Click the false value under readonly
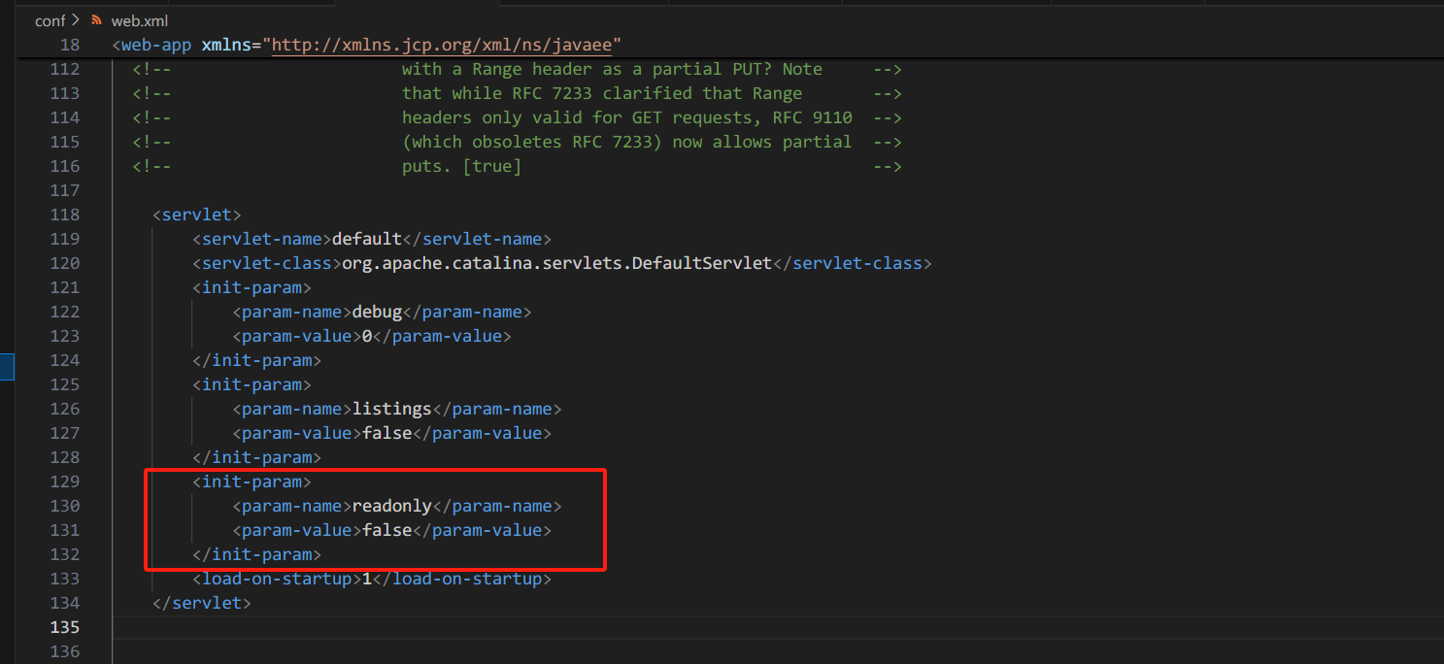1444x664 pixels. 386,530
